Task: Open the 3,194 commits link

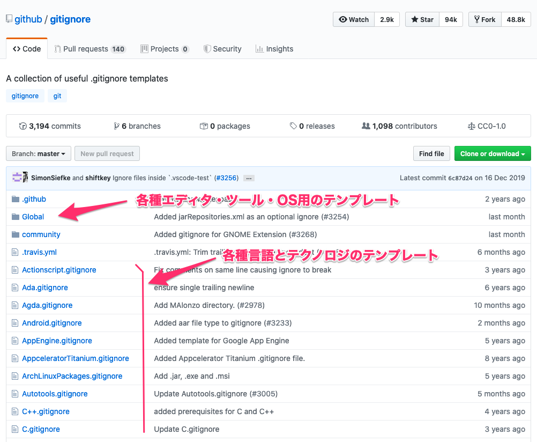Action: click(50, 126)
